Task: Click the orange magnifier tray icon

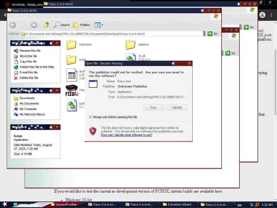Action: 257,205
